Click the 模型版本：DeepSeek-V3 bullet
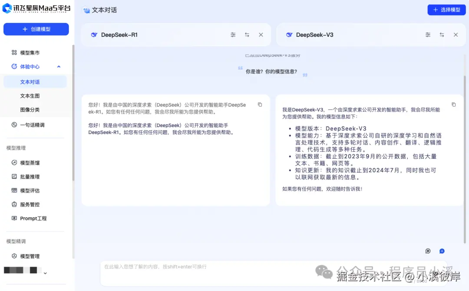Viewport: 469px width, 291px height. [331, 128]
